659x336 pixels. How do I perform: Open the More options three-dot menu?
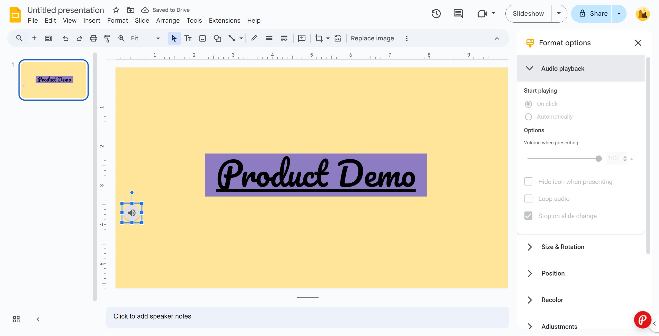pyautogui.click(x=407, y=38)
